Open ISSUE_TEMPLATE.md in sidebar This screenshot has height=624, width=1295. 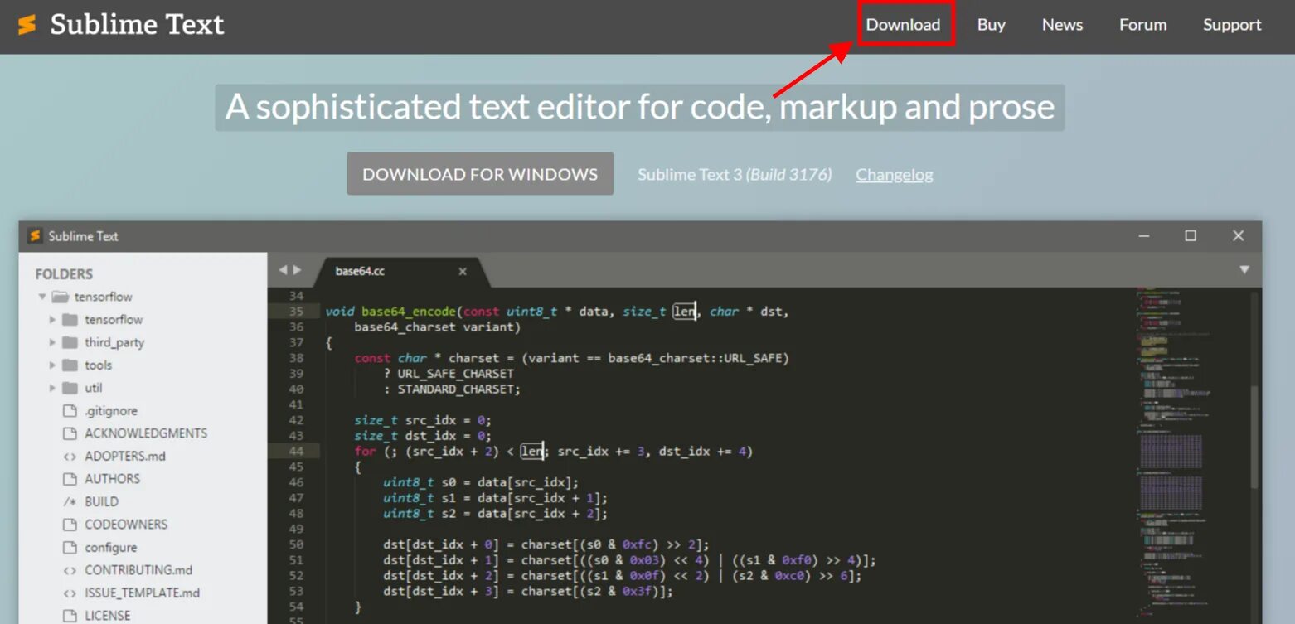(142, 593)
